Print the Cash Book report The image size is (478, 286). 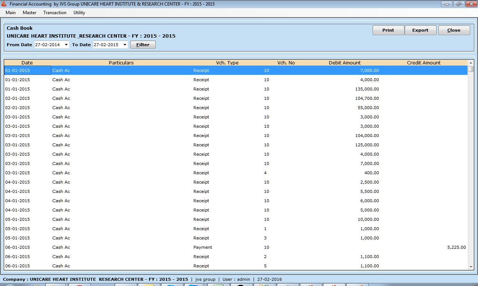coord(388,30)
